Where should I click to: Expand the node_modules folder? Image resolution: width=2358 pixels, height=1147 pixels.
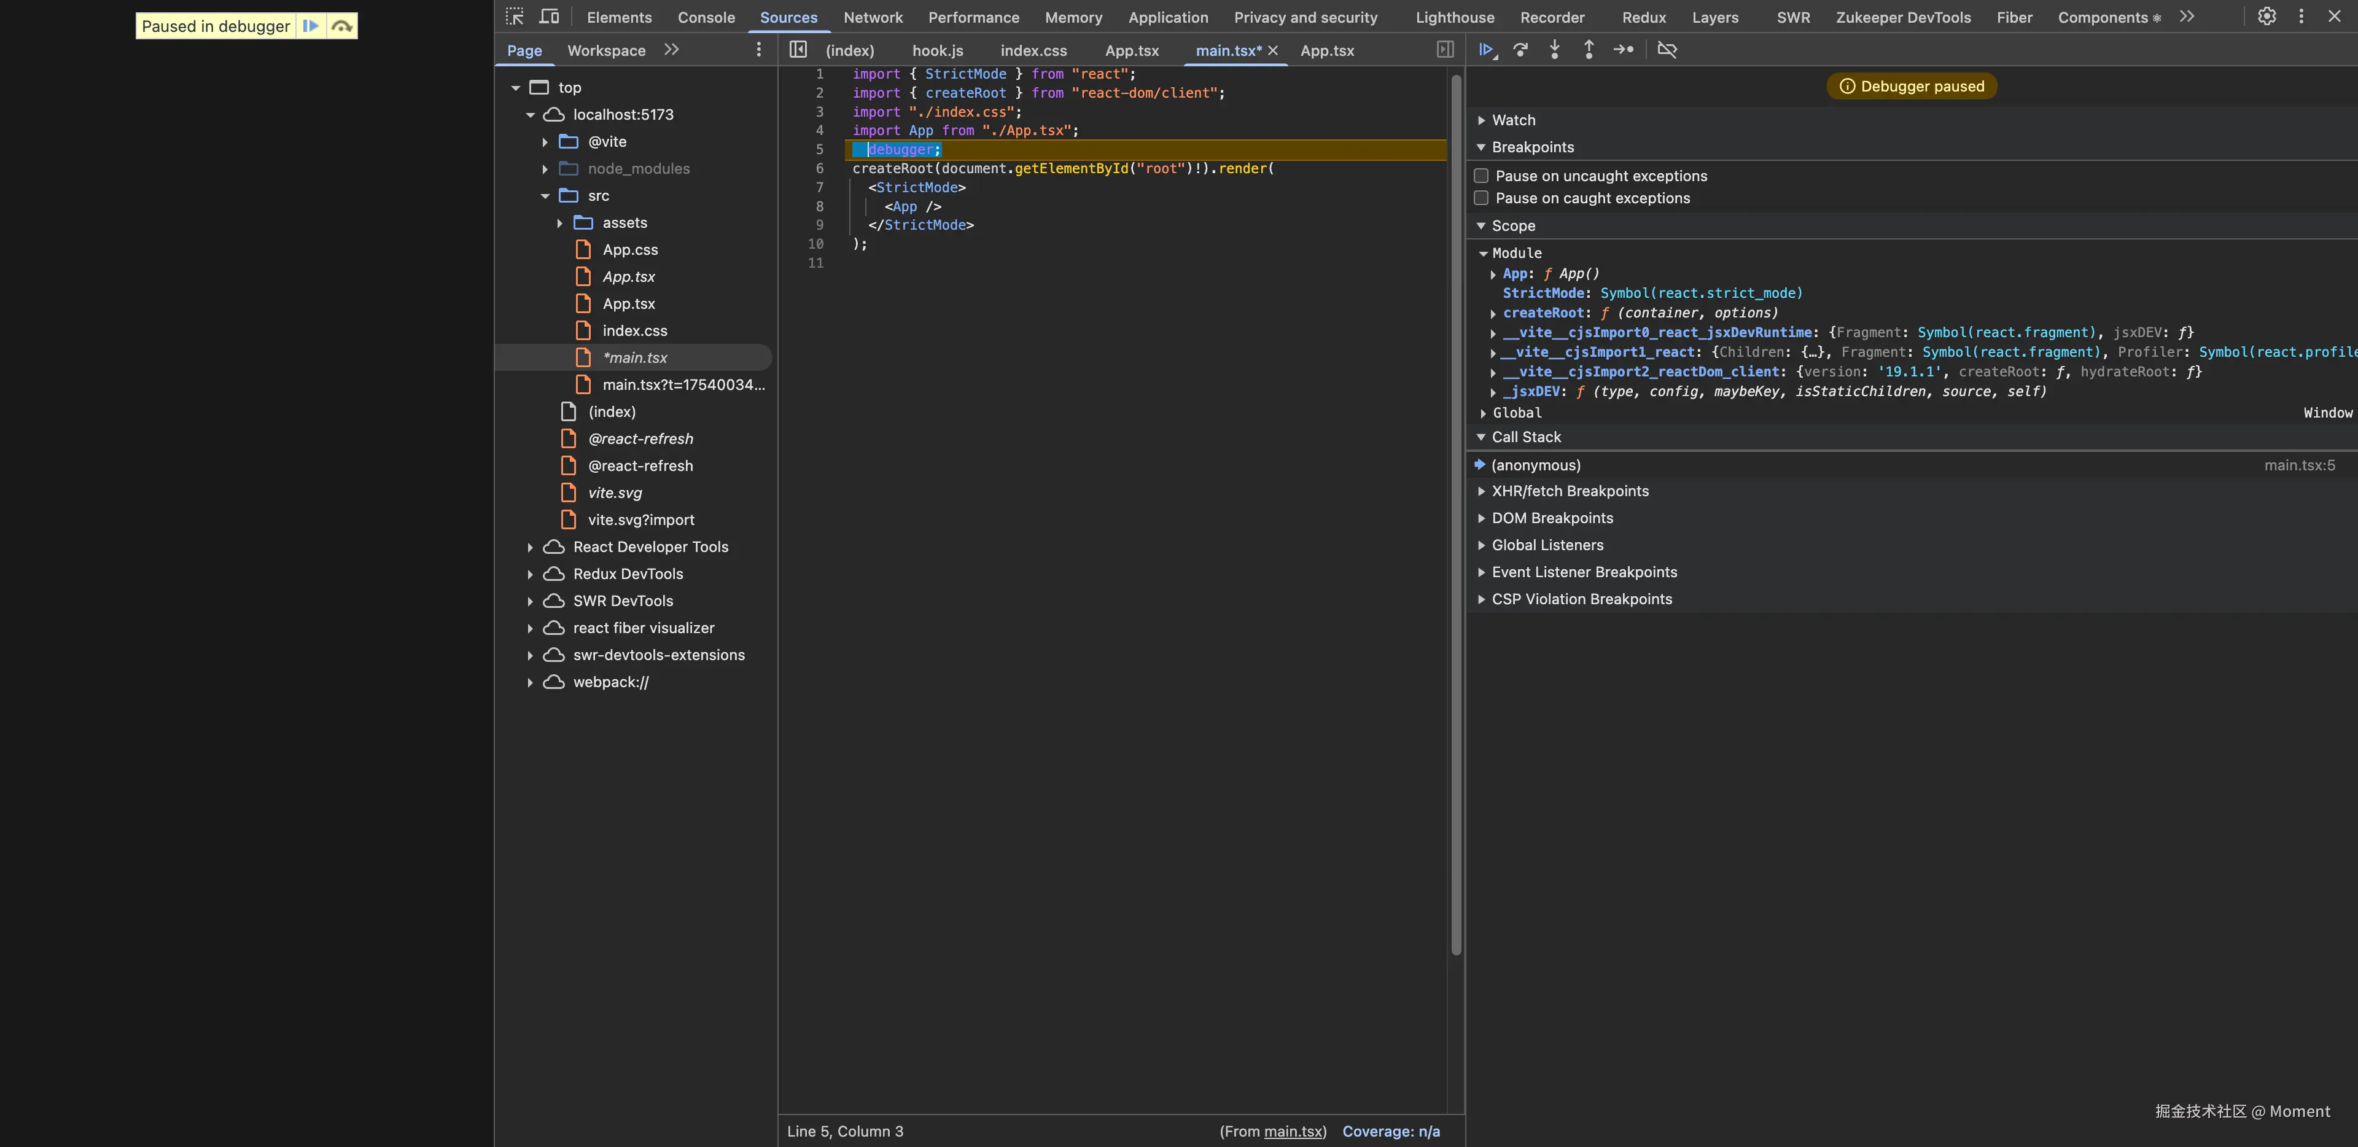coord(545,168)
